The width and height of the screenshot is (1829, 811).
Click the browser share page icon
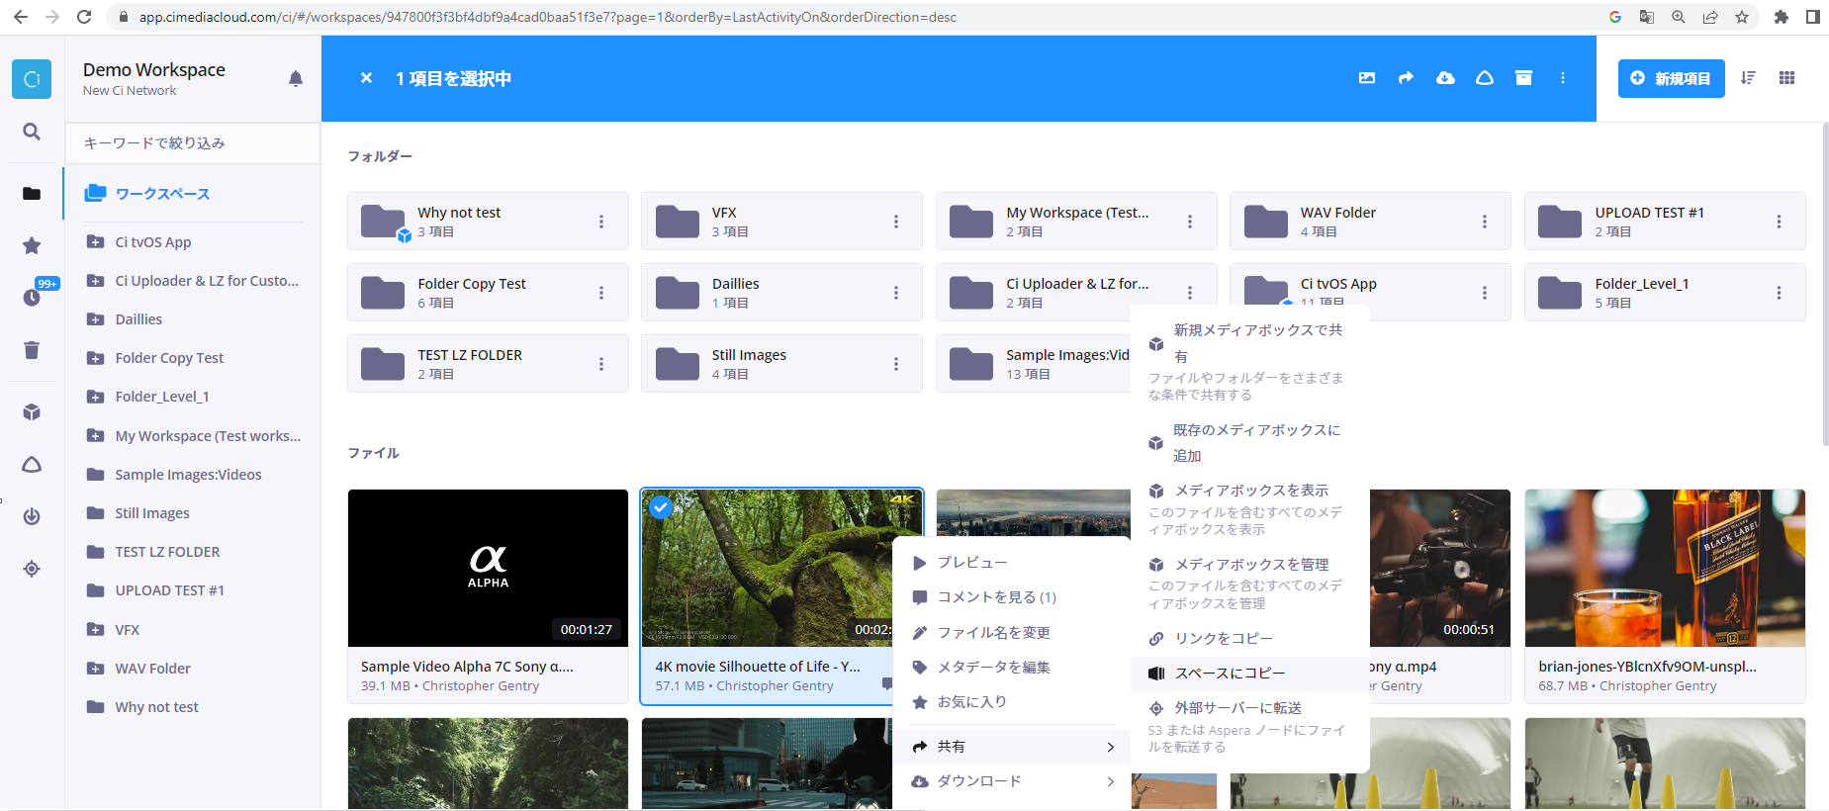point(1710,17)
